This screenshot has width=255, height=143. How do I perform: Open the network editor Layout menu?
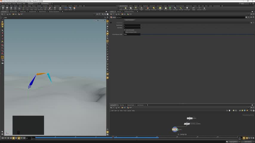click(x=129, y=111)
